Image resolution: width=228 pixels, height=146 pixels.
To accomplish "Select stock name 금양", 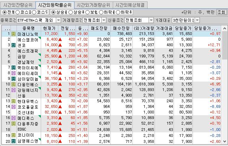I will 21,56.
